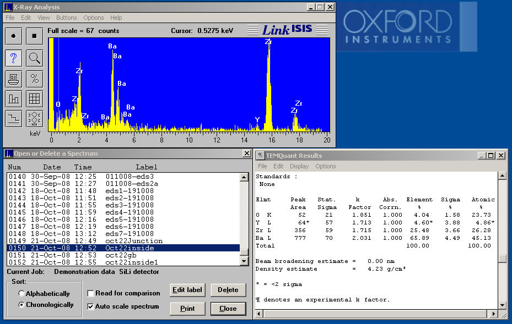This screenshot has width=512, height=324.
Task: Select the magnifying glass zoom tool
Action: tap(34, 58)
